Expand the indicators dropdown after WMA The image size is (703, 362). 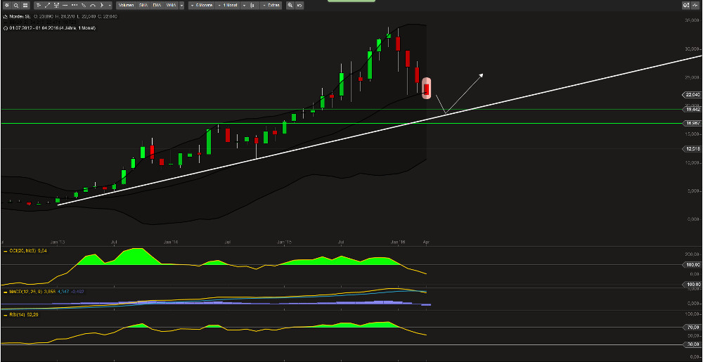point(181,6)
